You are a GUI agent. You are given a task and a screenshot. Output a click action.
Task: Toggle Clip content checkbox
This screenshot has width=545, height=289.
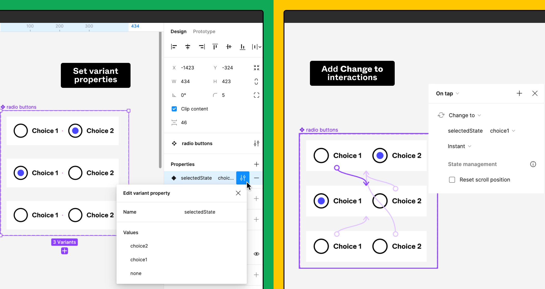click(x=174, y=109)
